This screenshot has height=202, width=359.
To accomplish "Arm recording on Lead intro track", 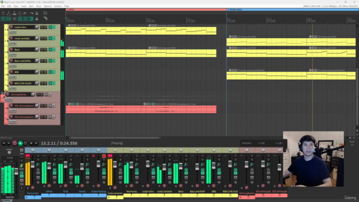I will point(11,27).
